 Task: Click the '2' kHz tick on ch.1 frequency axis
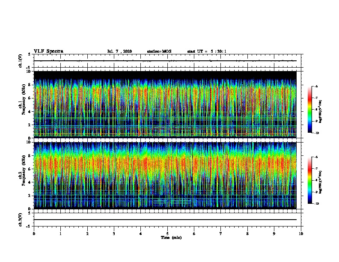30,125
